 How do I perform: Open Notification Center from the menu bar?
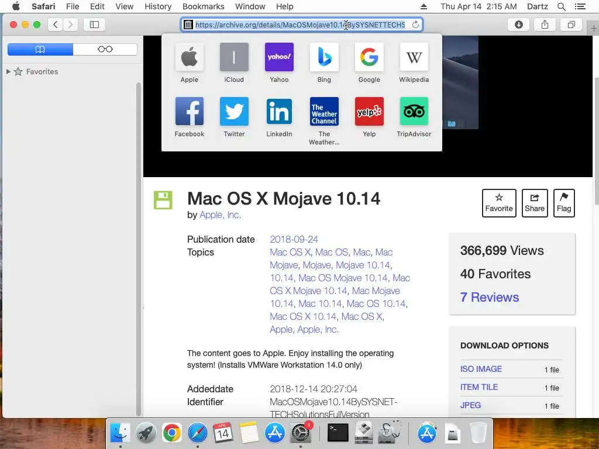click(580, 6)
